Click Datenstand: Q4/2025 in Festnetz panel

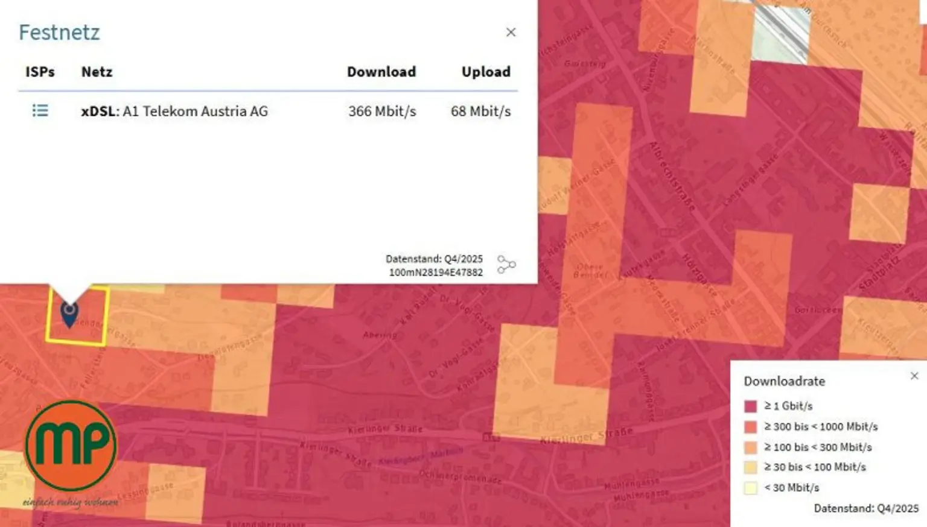(x=434, y=259)
